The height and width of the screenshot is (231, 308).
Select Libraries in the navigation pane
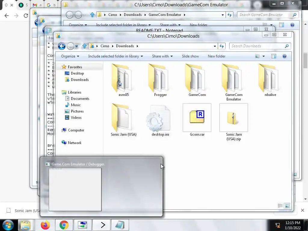[74, 92]
